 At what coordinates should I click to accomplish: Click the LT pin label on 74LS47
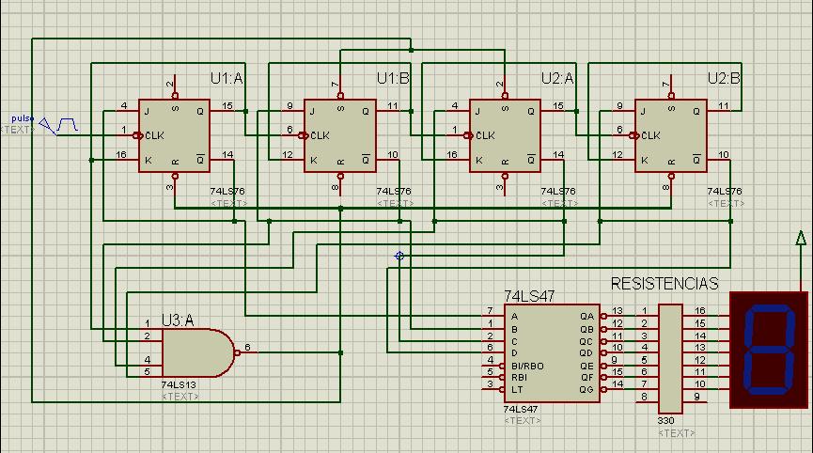coord(517,390)
